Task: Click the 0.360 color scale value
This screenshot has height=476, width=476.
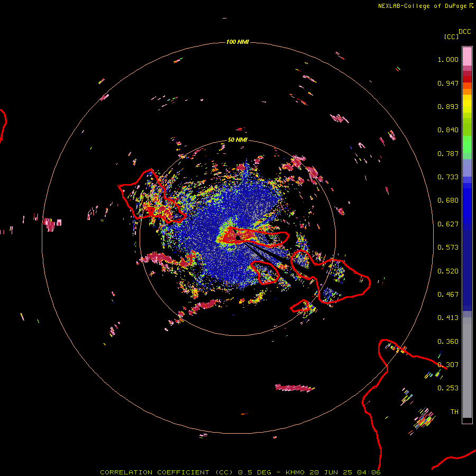Action: [448, 342]
